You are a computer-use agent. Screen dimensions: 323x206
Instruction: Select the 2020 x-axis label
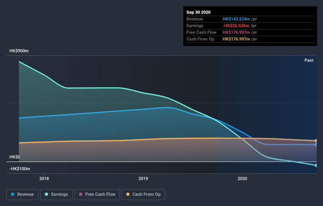(242, 178)
